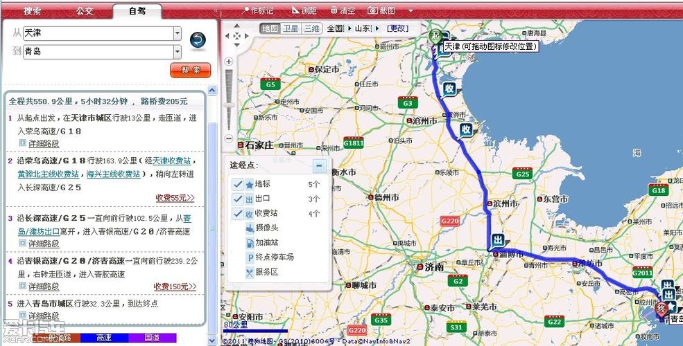Uncheck the 出口 checkbox
Image resolution: width=683 pixels, height=346 pixels.
point(237,199)
